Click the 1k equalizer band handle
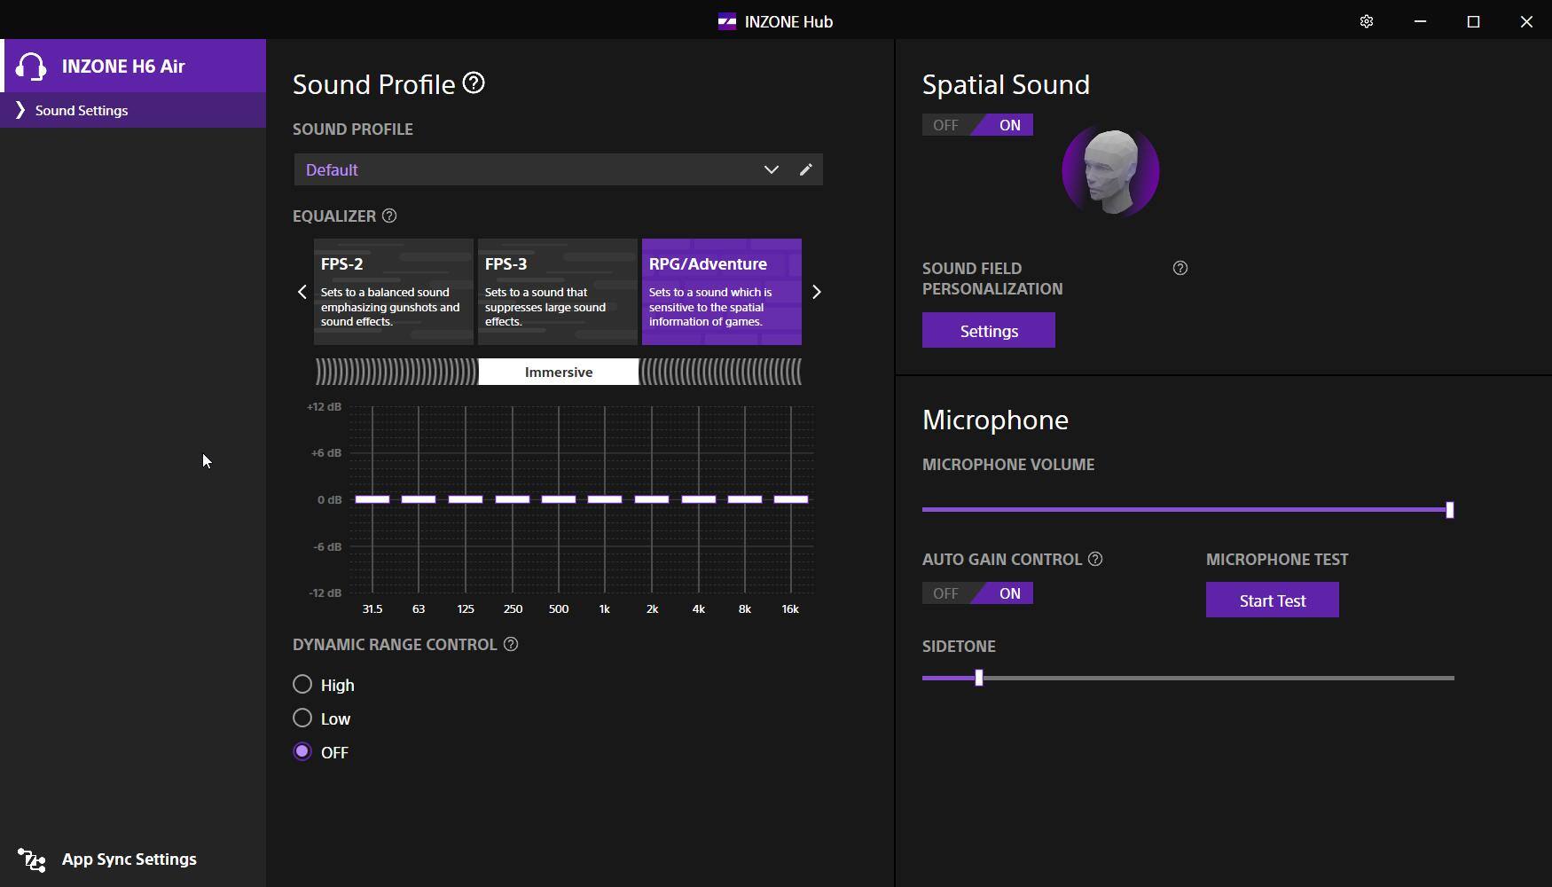1552x887 pixels. coord(605,499)
